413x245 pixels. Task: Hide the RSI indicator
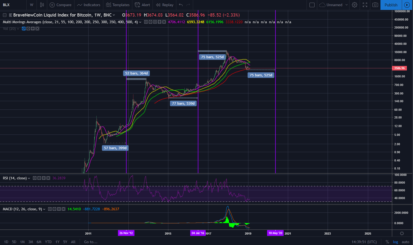click(x=35, y=178)
